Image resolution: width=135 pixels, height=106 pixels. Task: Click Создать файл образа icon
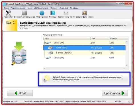pyautogui.click(x=85, y=13)
